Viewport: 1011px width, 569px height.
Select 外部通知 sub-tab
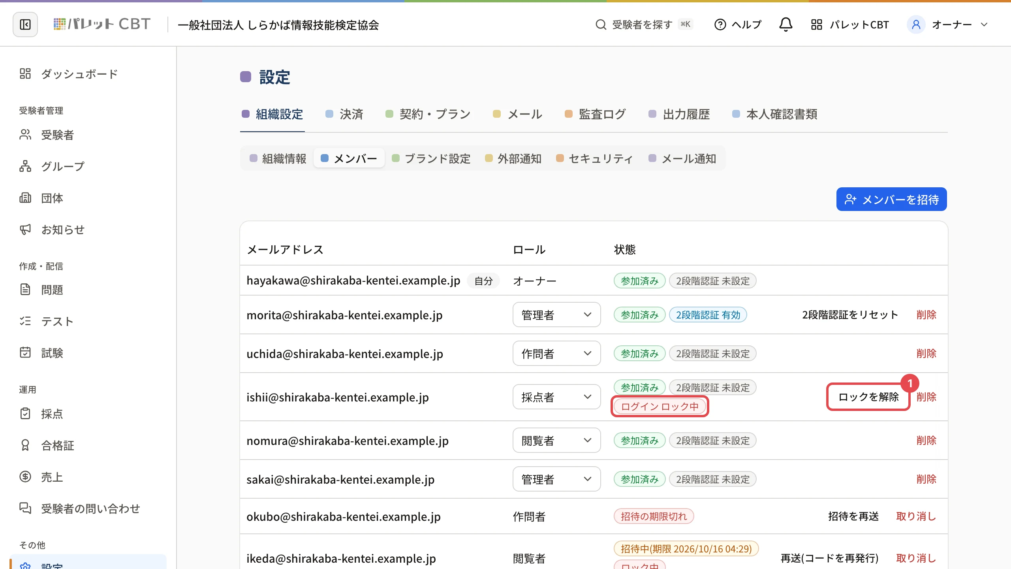pyautogui.click(x=513, y=158)
